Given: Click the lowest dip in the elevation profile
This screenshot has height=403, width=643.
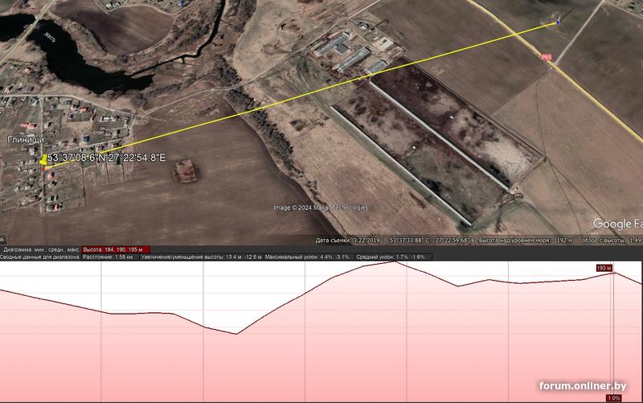Looking at the screenshot, I should [x=235, y=333].
